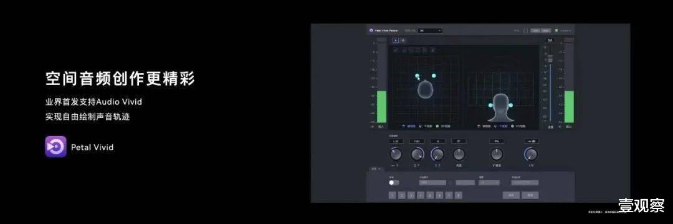Click number button 4 in bottom row
Image resolution: width=673 pixels, height=224 pixels.
(x=420, y=195)
